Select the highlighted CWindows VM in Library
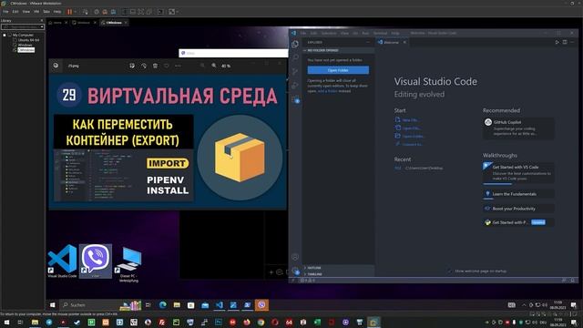The image size is (583, 328). coord(26,50)
